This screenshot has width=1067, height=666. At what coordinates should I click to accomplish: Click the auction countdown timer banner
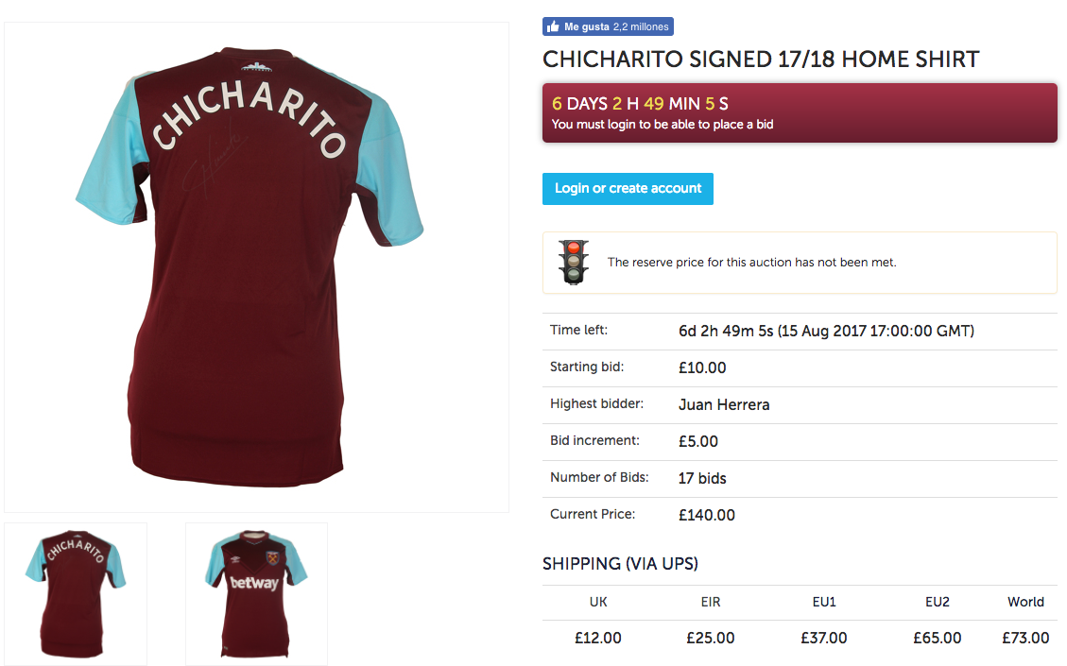799,112
